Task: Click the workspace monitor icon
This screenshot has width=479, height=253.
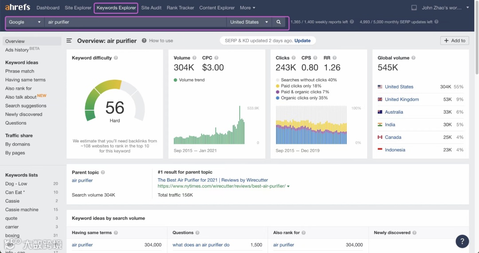Action: click(x=414, y=8)
